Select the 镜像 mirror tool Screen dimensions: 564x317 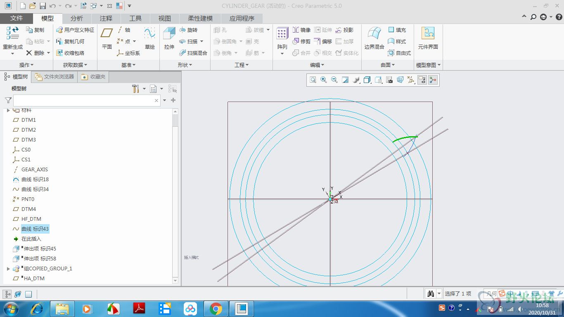tap(301, 30)
